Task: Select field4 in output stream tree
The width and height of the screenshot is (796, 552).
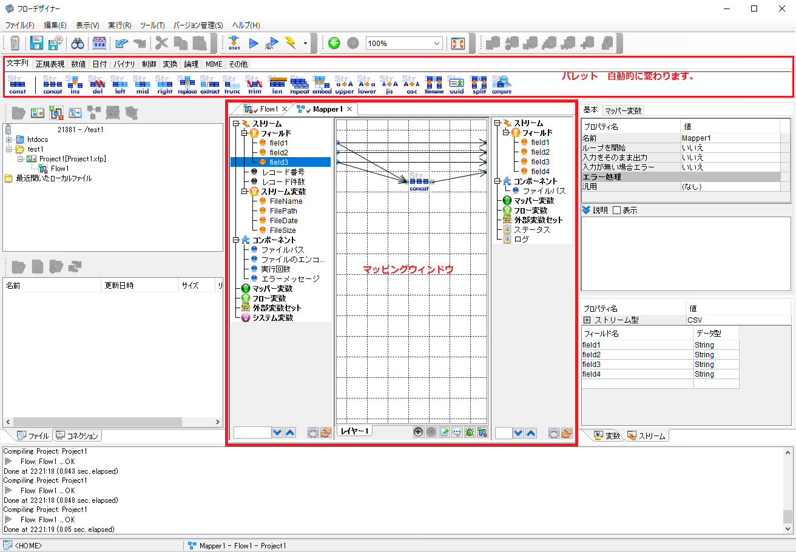Action: (x=541, y=171)
